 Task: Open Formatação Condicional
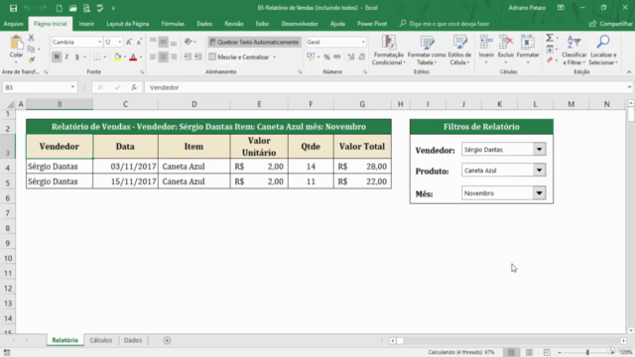pos(388,51)
